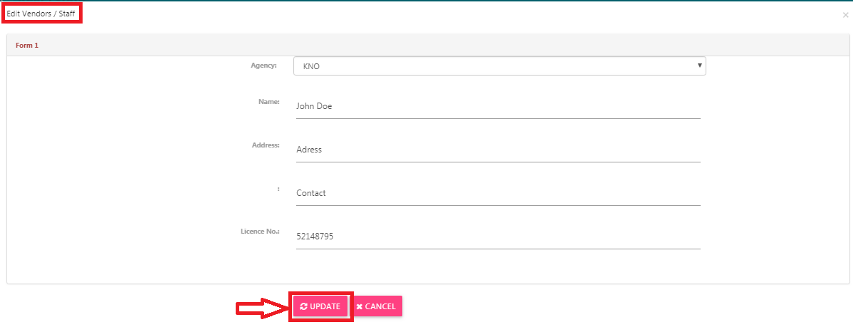Click the Address: label

point(266,145)
